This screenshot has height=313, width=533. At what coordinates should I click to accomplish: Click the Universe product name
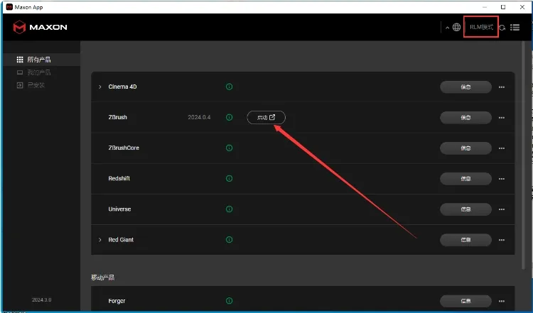point(119,209)
